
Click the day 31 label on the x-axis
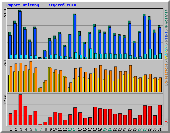(159, 129)
